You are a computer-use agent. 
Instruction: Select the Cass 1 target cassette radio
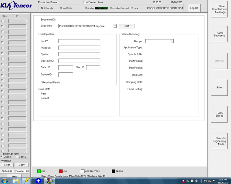pyautogui.click(x=2, y=157)
